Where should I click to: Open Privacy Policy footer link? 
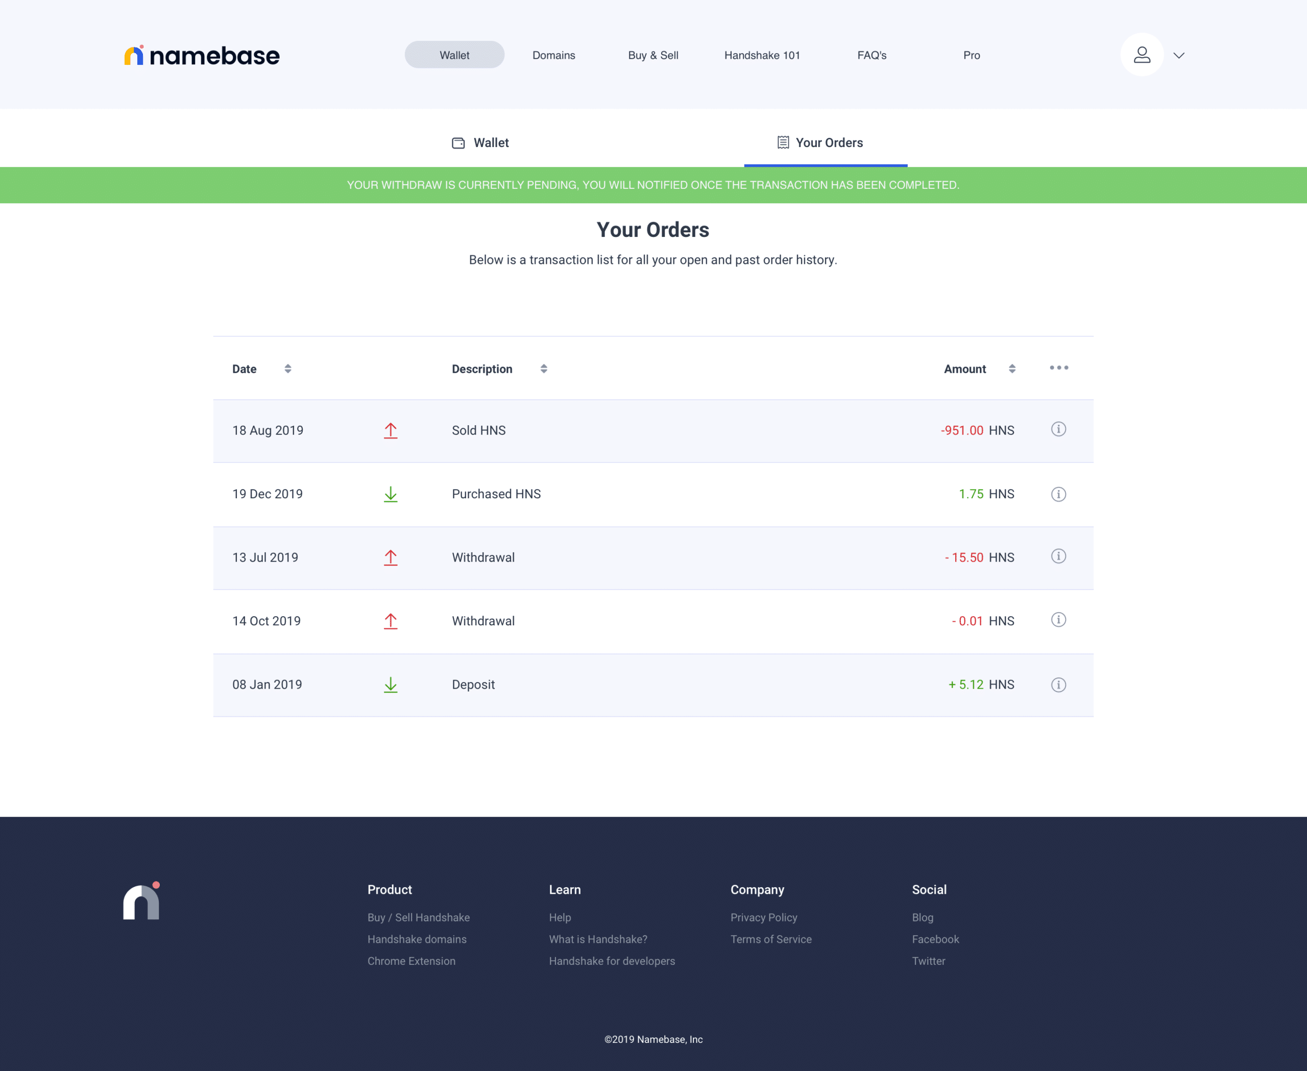tap(763, 917)
